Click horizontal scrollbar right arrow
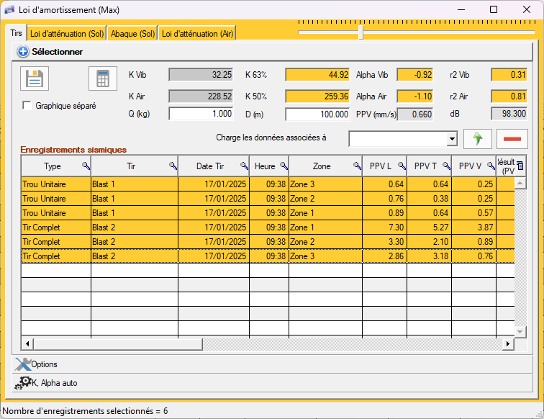The height and width of the screenshot is (419, 544). [508, 344]
